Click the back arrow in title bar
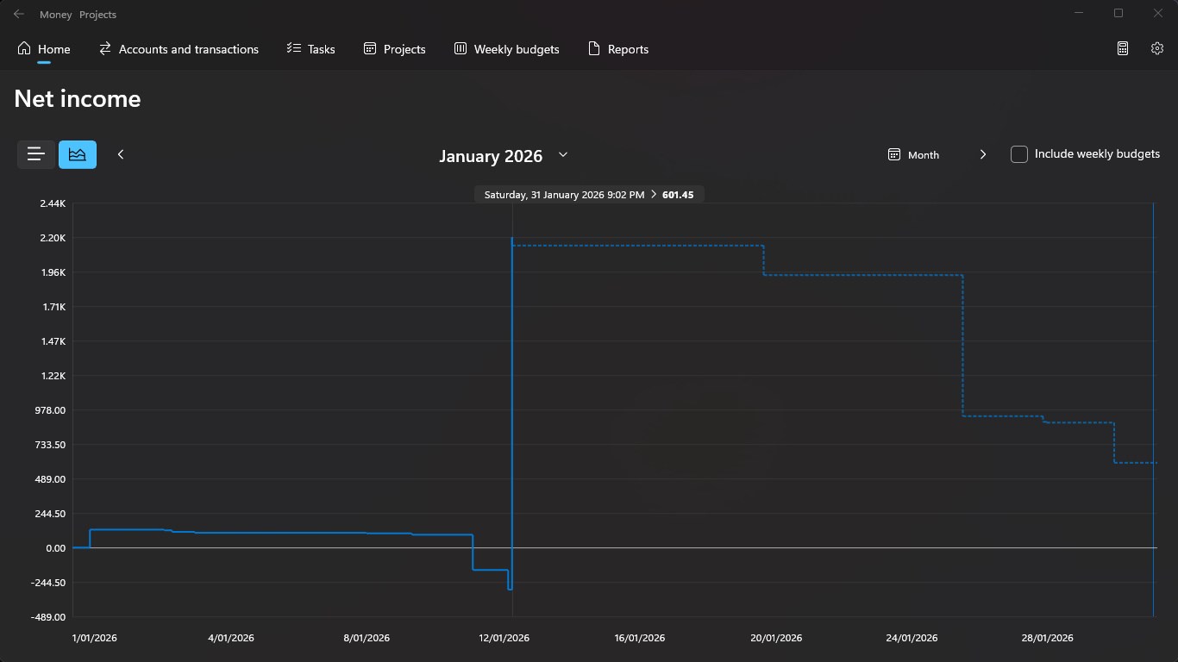This screenshot has height=662, width=1178. pos(19,14)
